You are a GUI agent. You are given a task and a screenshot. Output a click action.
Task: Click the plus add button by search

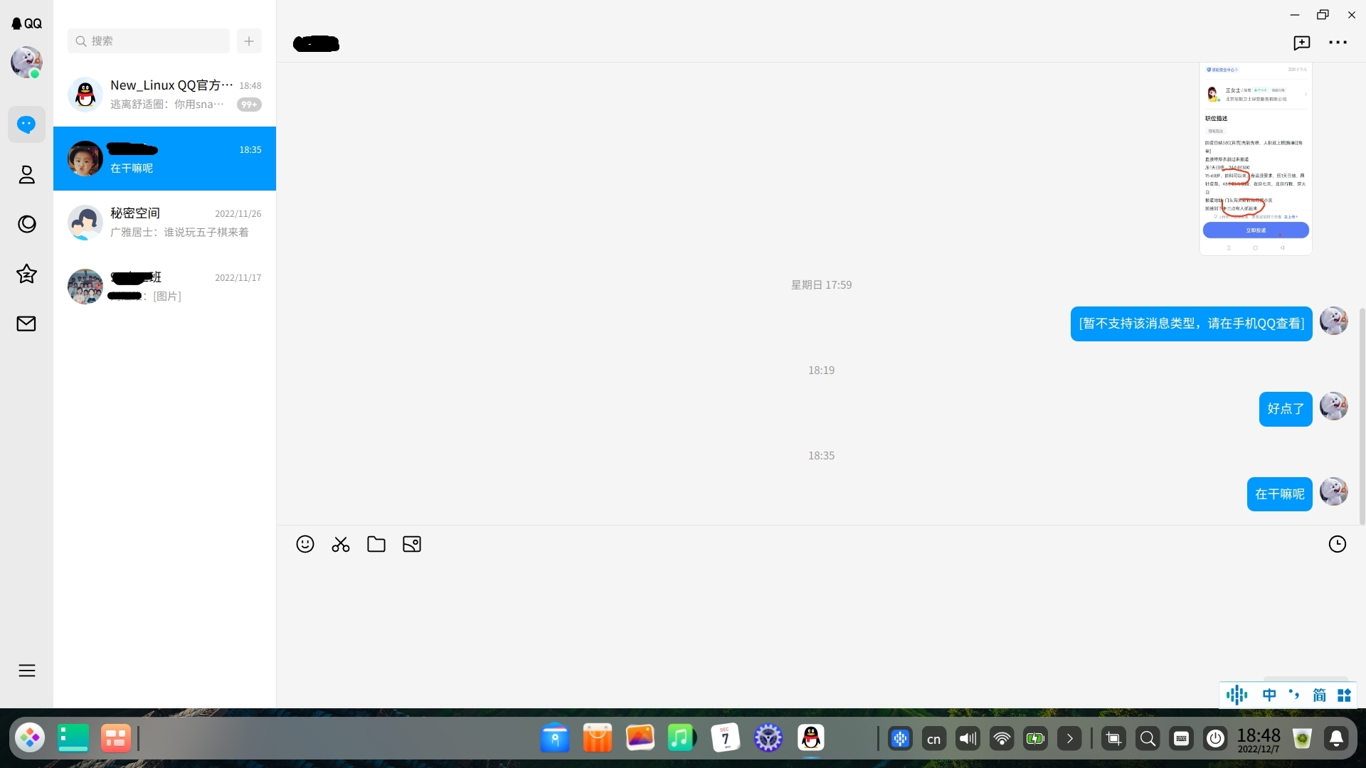249,41
